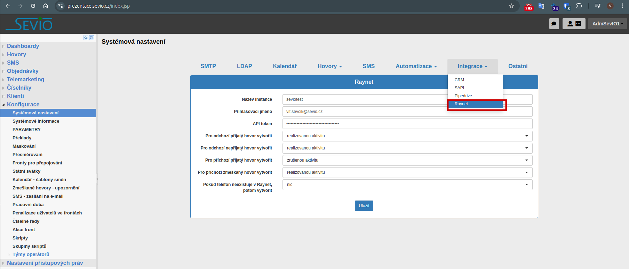
Task: Open 'Pro příchozí přijatý hovor vytvořit' dropdown
Action: tap(407, 160)
